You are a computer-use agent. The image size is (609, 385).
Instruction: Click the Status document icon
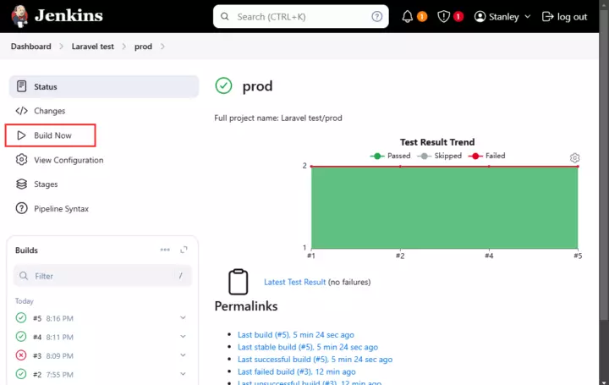(x=22, y=86)
